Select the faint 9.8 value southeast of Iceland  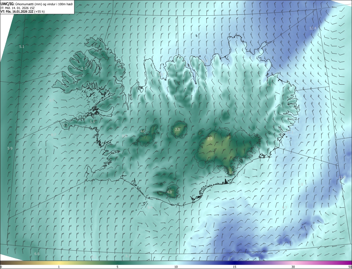(x=300, y=184)
